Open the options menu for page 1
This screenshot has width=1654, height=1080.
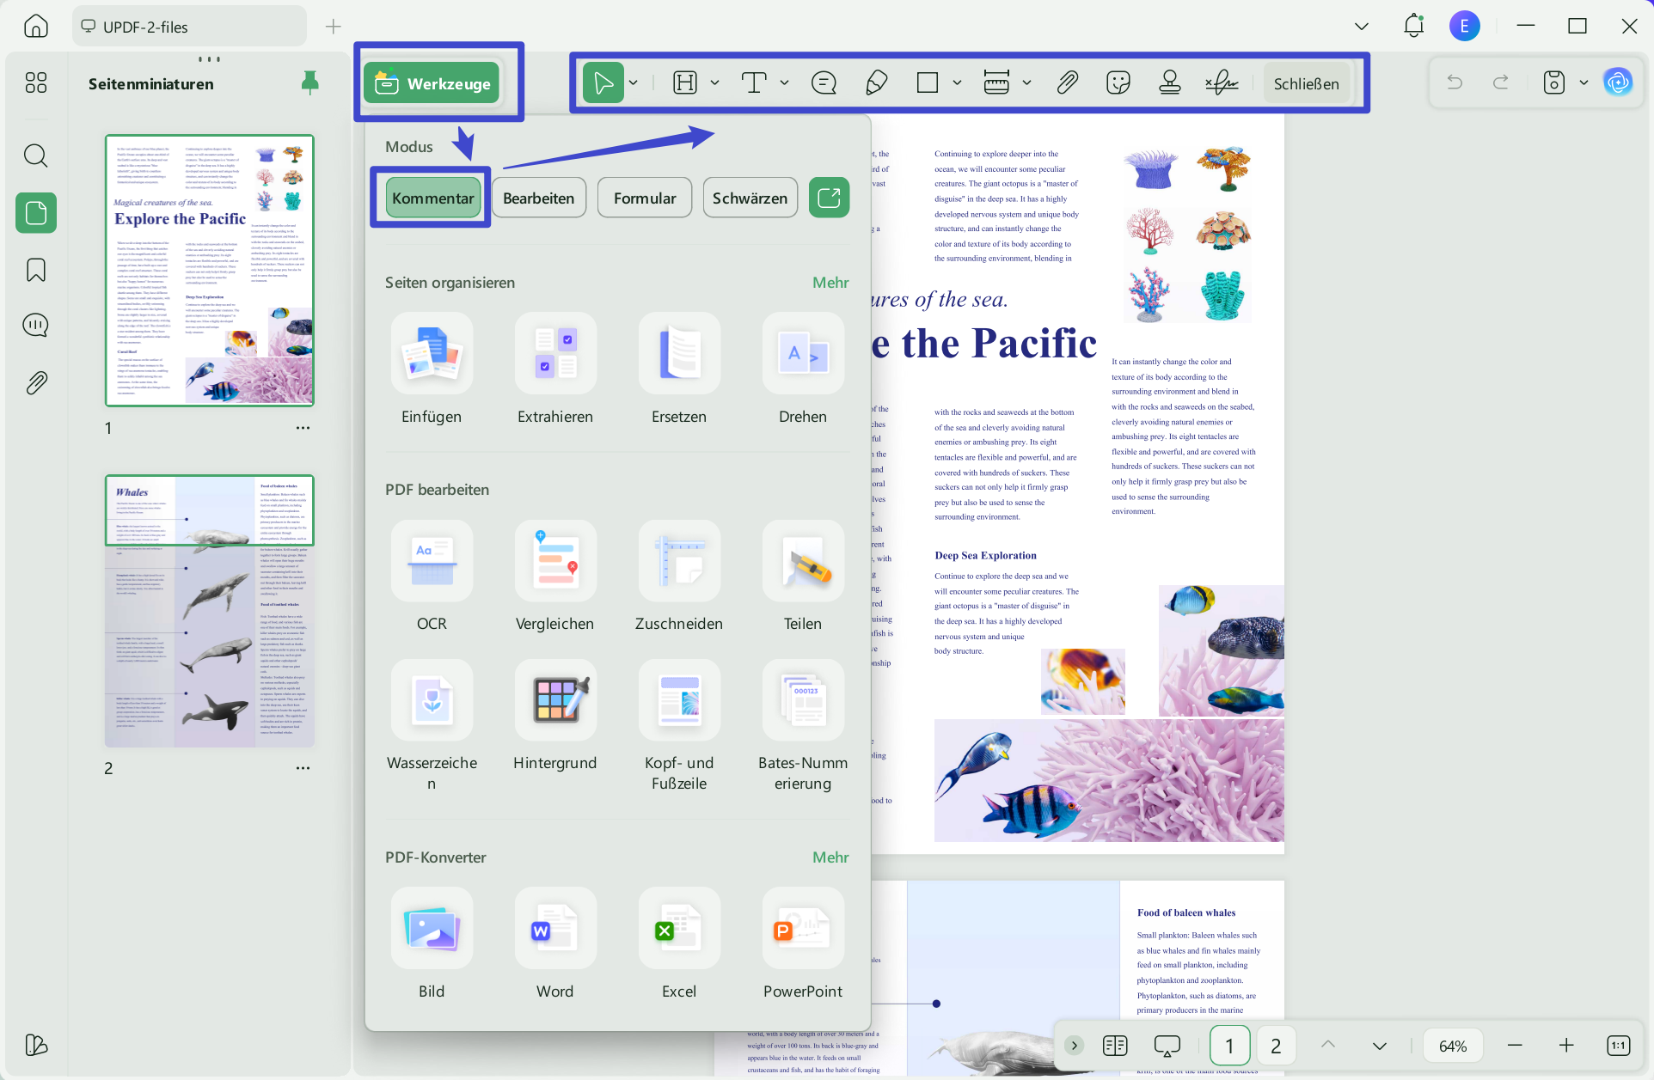303,428
